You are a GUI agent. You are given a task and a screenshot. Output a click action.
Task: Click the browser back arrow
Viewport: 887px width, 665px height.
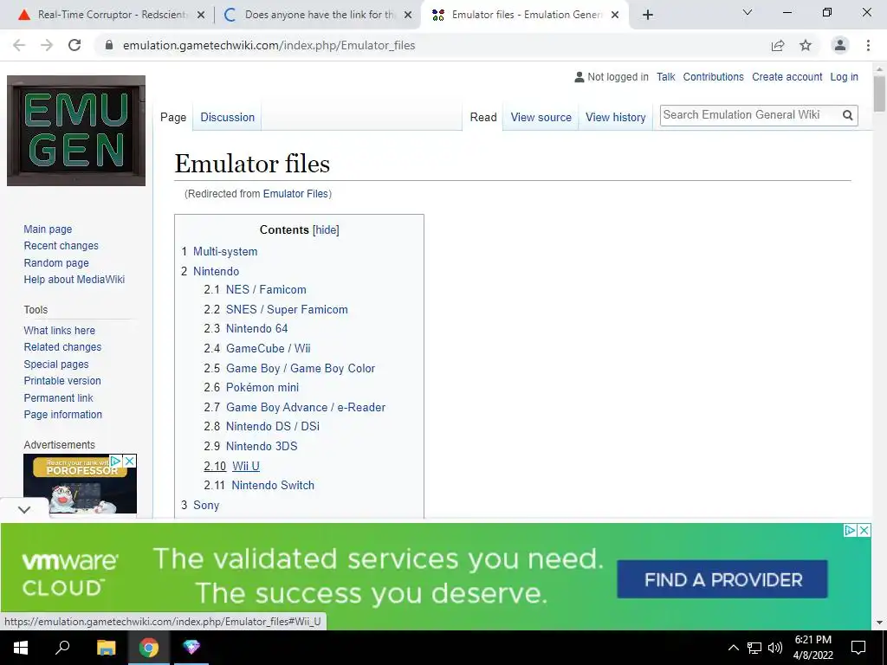(19, 45)
